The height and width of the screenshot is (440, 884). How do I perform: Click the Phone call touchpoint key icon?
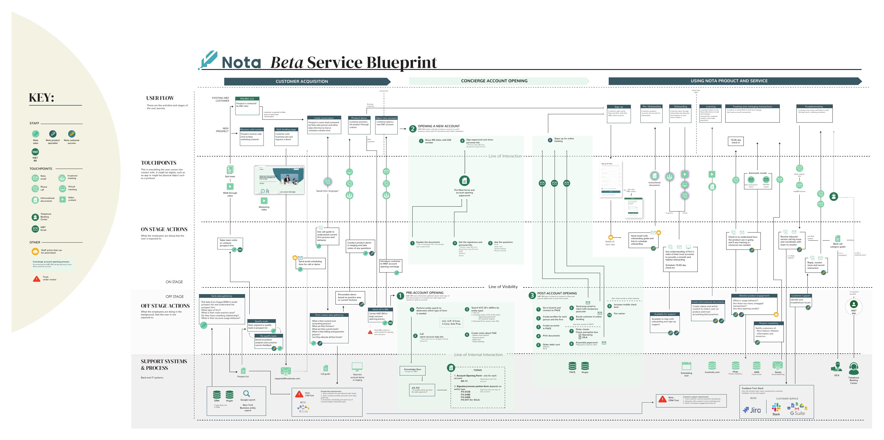[35, 188]
